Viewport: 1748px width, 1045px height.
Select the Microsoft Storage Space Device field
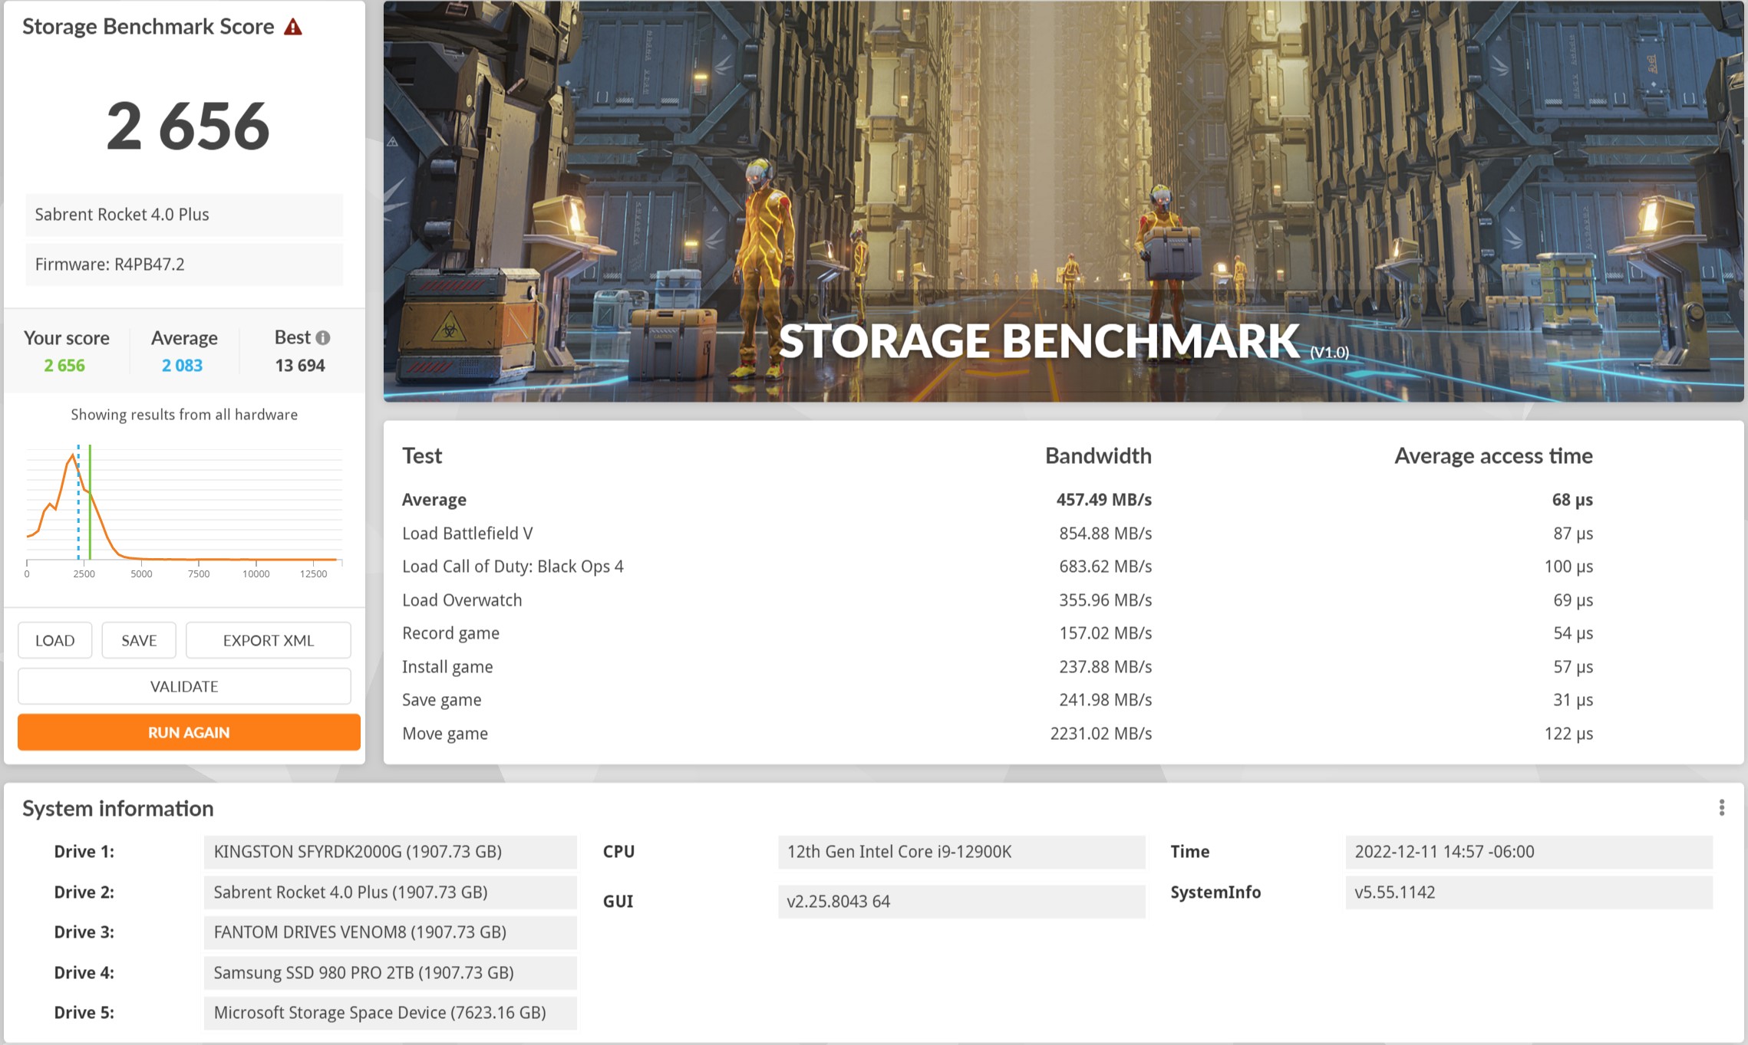[390, 1013]
